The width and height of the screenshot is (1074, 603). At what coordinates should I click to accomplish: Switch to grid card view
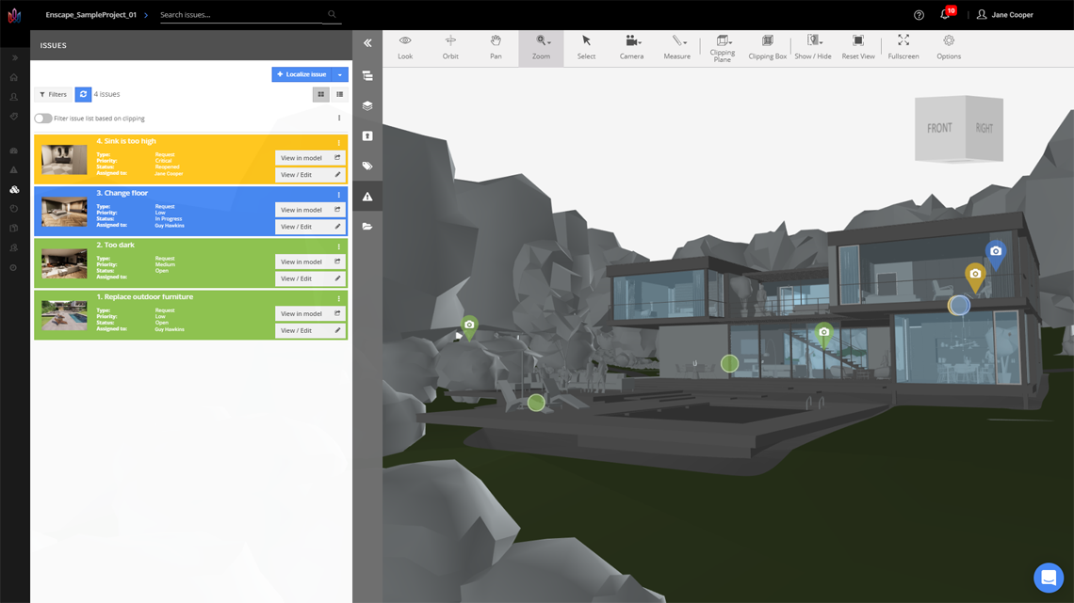coord(321,94)
